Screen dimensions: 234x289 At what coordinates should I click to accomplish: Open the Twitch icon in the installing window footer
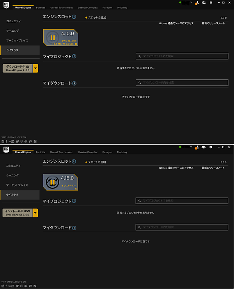[x=21, y=286]
